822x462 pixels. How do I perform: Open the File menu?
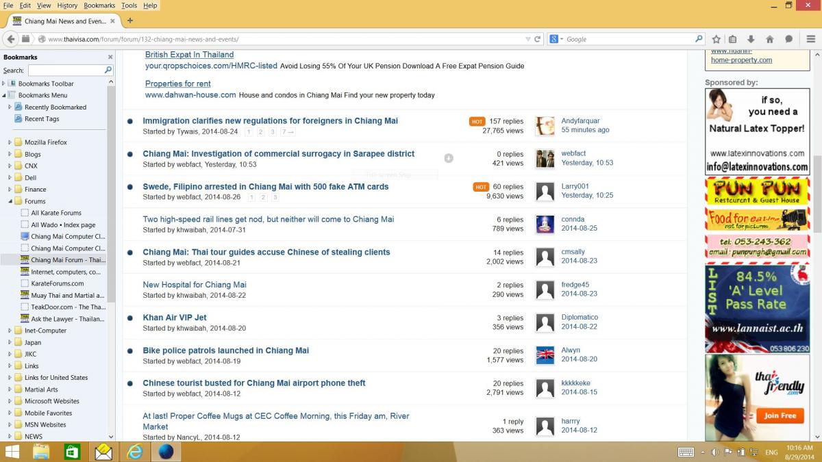8,5
